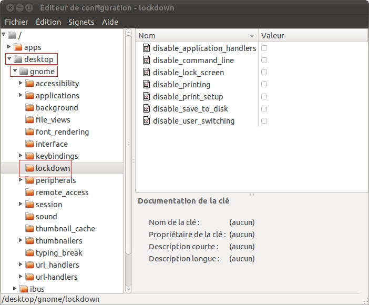369x305 pixels.
Task: Expand the accessibility folder arrow
Action: pos(20,83)
